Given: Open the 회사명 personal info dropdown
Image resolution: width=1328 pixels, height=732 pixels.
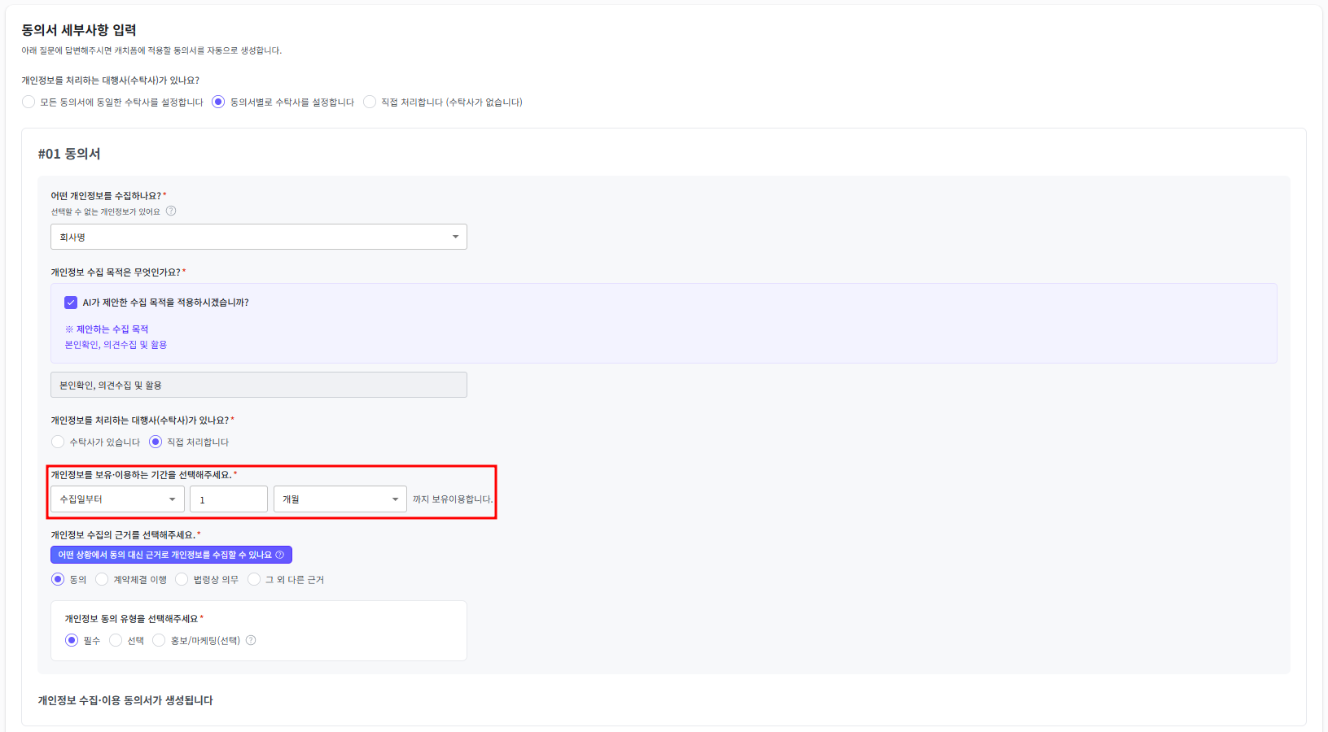Looking at the screenshot, I should pyautogui.click(x=259, y=237).
